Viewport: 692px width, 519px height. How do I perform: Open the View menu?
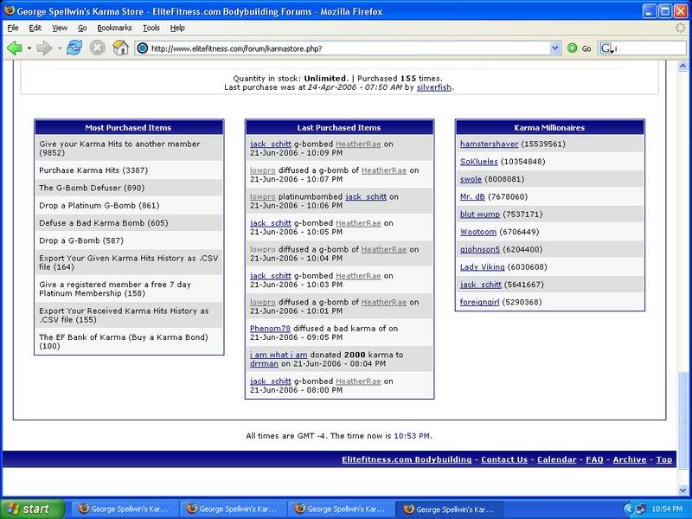point(60,28)
